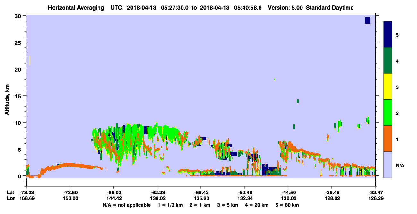Screen dimensions: 417x214
Task: Click the 'Lat' row label
Action: pos(10,193)
